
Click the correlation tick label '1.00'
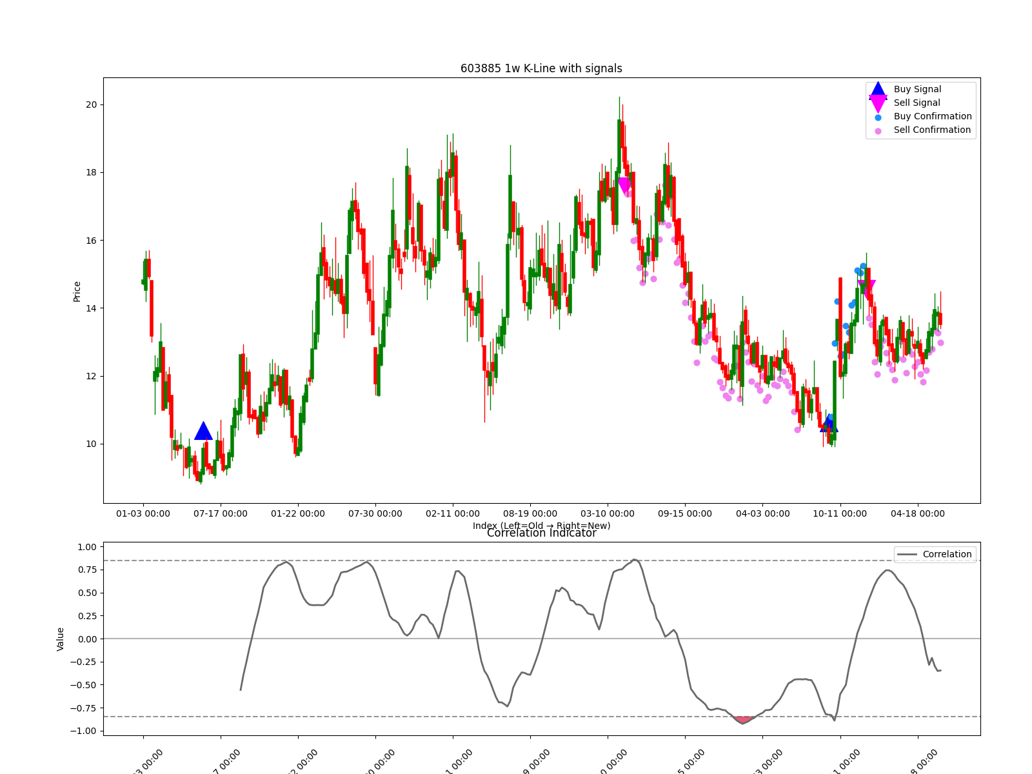[x=86, y=547]
